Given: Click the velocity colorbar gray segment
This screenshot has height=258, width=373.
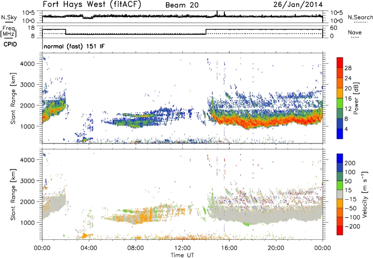Looking at the screenshot, I should [340, 194].
